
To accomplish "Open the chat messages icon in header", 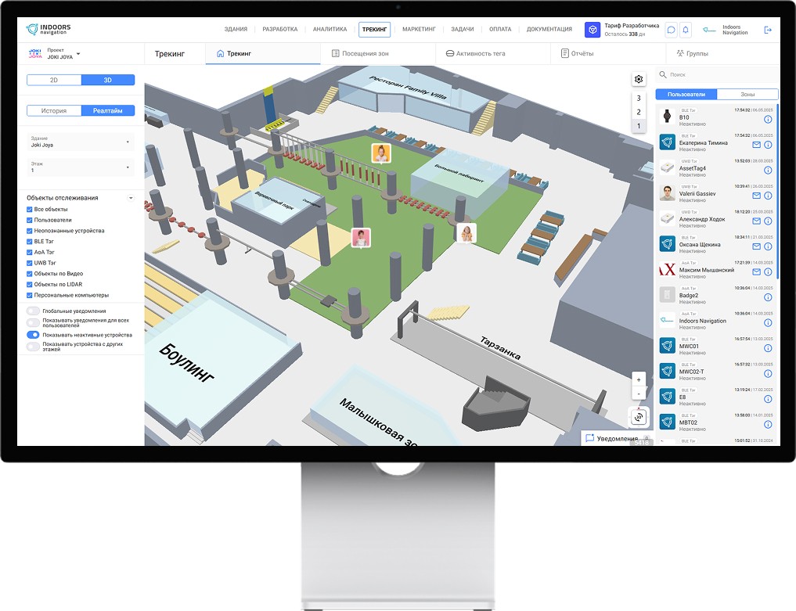I will click(x=671, y=30).
